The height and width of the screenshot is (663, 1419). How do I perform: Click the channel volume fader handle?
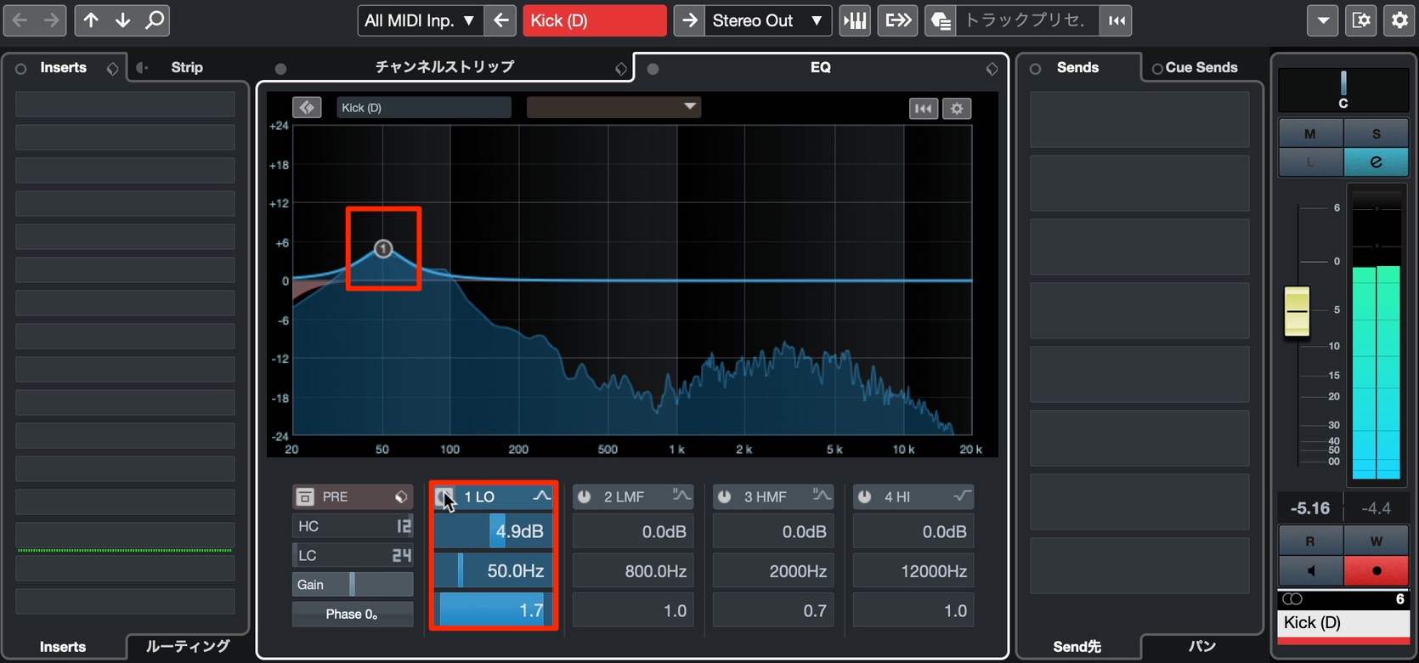tap(1297, 311)
